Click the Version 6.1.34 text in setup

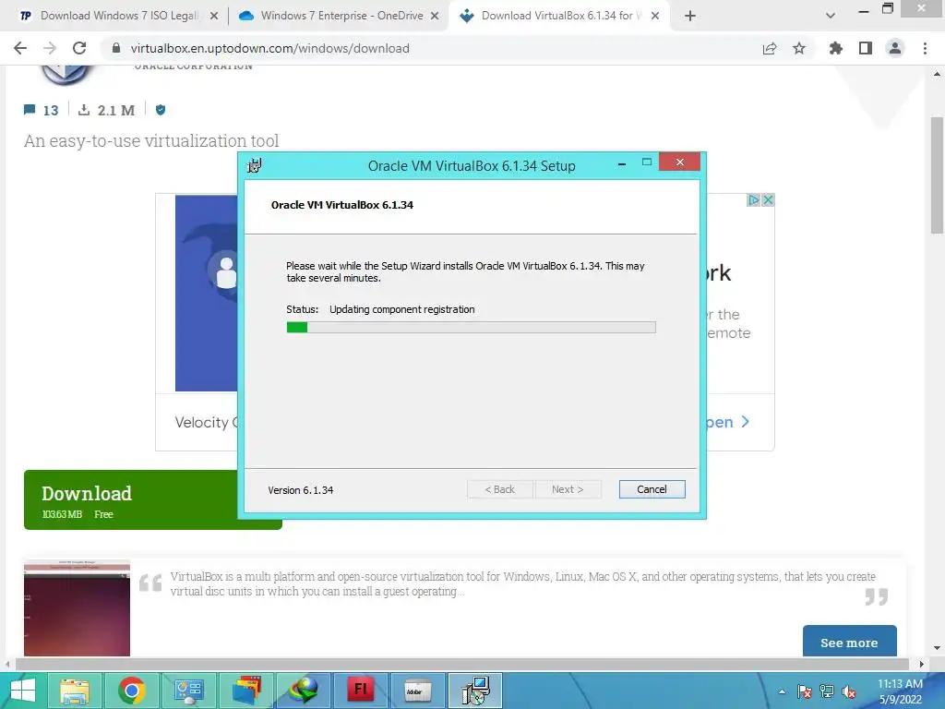coord(300,490)
